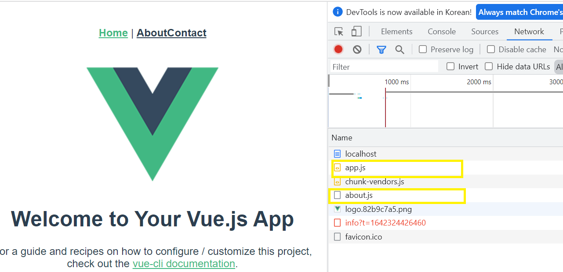The height and width of the screenshot is (272, 563).
Task: Enable the Disable cache checkbox
Action: click(x=491, y=49)
